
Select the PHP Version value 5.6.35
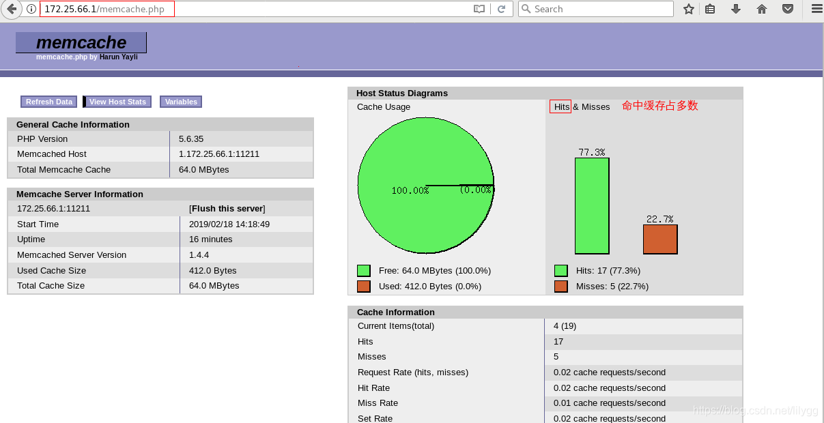pyautogui.click(x=193, y=138)
